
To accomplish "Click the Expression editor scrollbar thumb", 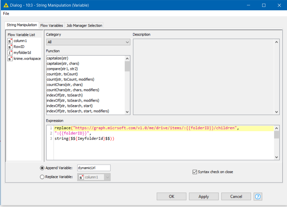I will (276, 135).
